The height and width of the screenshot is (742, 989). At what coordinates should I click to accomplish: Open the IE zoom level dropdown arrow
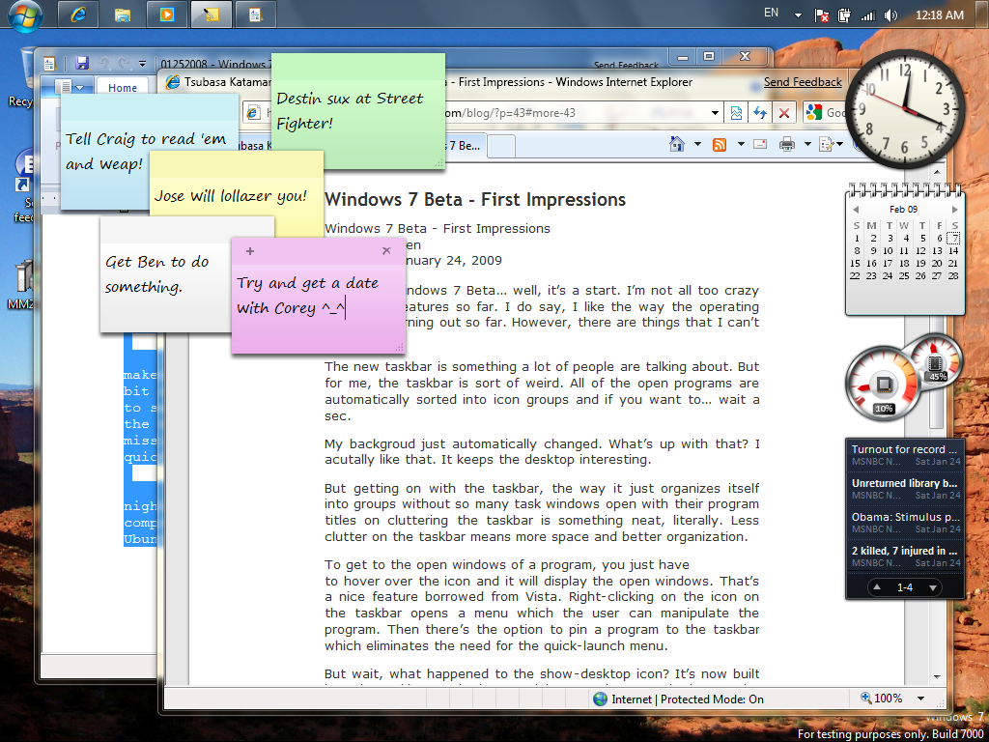920,699
